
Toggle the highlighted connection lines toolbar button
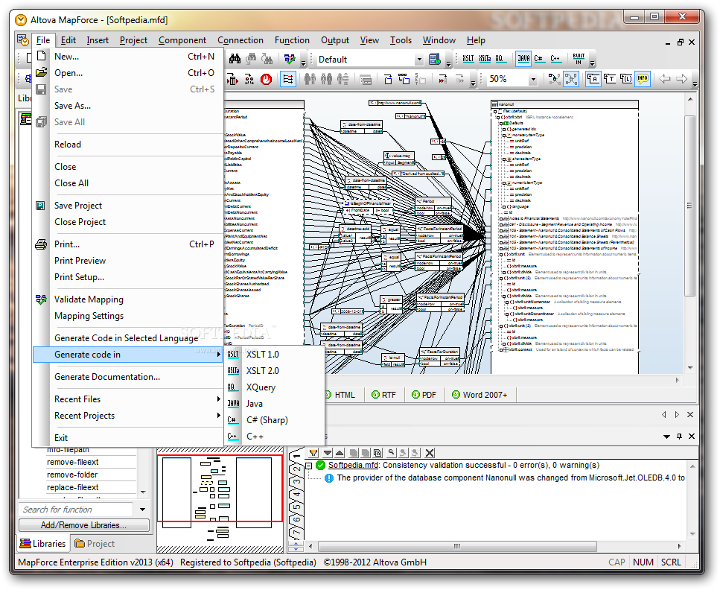(288, 80)
